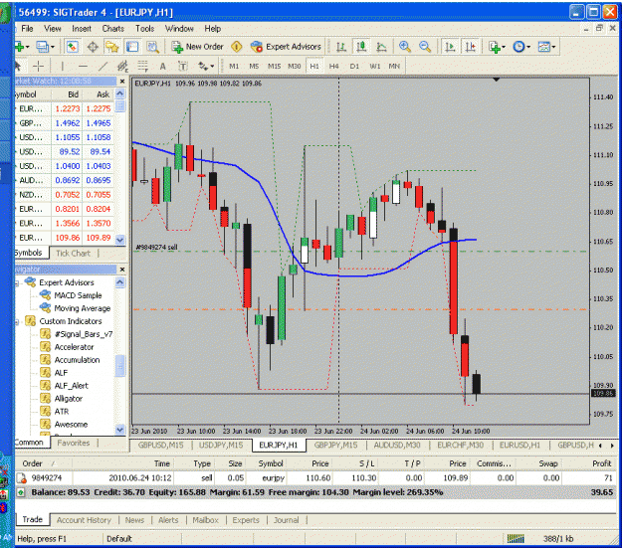Toggle the Navigator folder-star icon

[111, 47]
